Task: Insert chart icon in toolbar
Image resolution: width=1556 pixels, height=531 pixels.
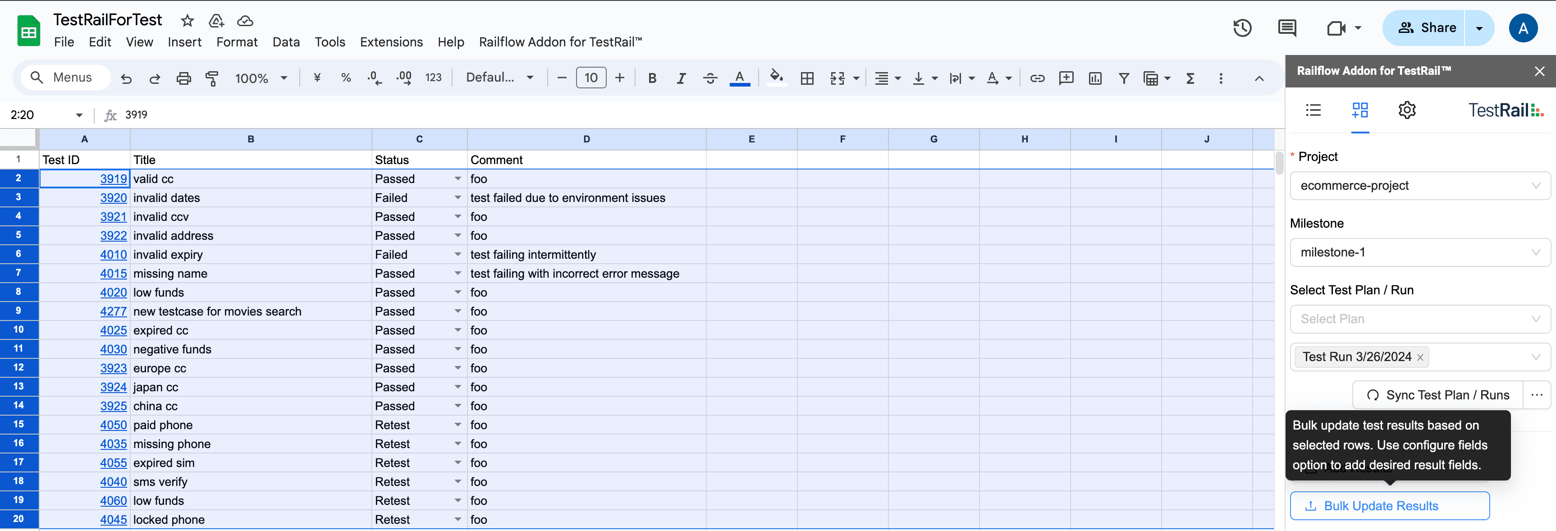Action: coord(1095,78)
